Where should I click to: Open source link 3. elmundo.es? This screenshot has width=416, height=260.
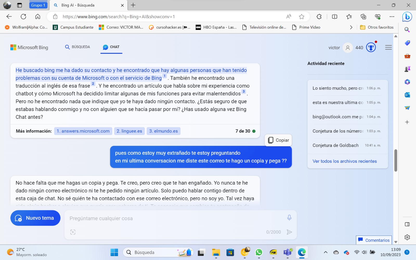pyautogui.click(x=164, y=131)
